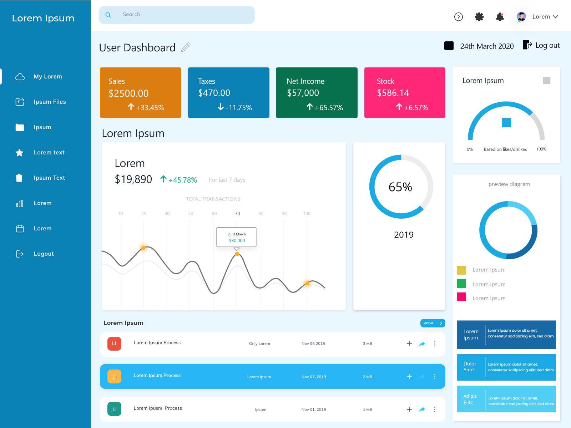The image size is (571, 428).
Task: Open the Dolor Amet info card
Action: 506,367
